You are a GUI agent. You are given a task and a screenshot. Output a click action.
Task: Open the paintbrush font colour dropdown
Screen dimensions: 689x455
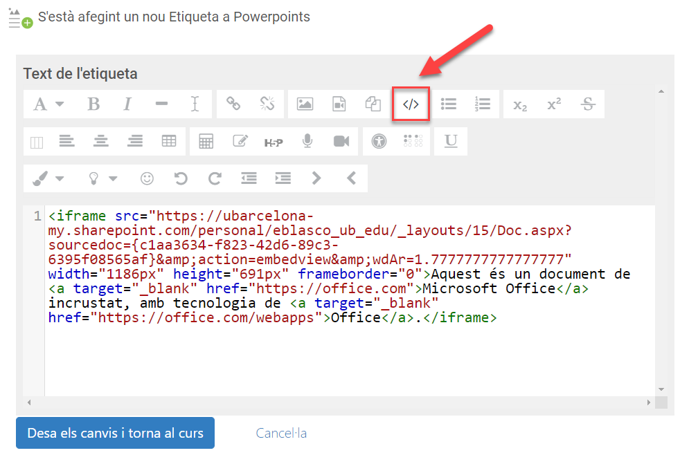(48, 178)
